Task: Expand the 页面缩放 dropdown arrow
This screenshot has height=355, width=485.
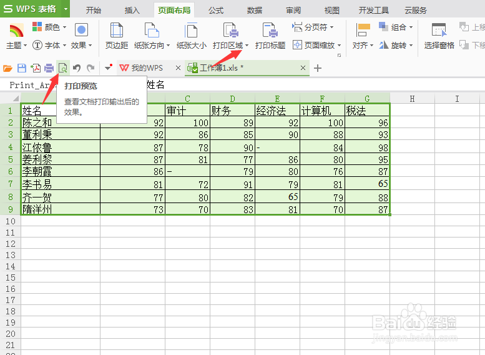Action: coord(339,46)
